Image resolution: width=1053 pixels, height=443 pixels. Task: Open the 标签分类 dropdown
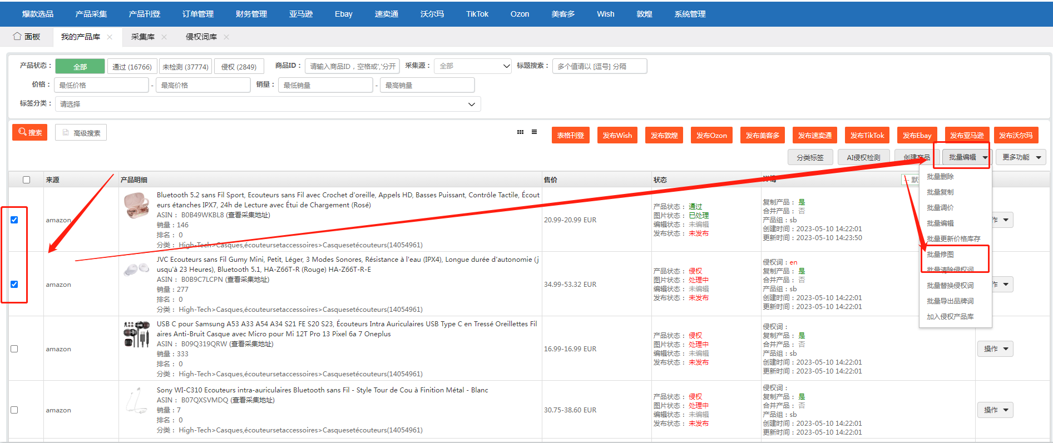[x=268, y=104]
